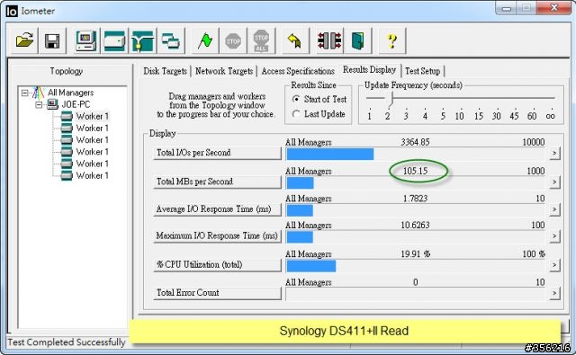Click 'Total MBs per Second' button
This screenshot has height=355, width=576.
217,182
